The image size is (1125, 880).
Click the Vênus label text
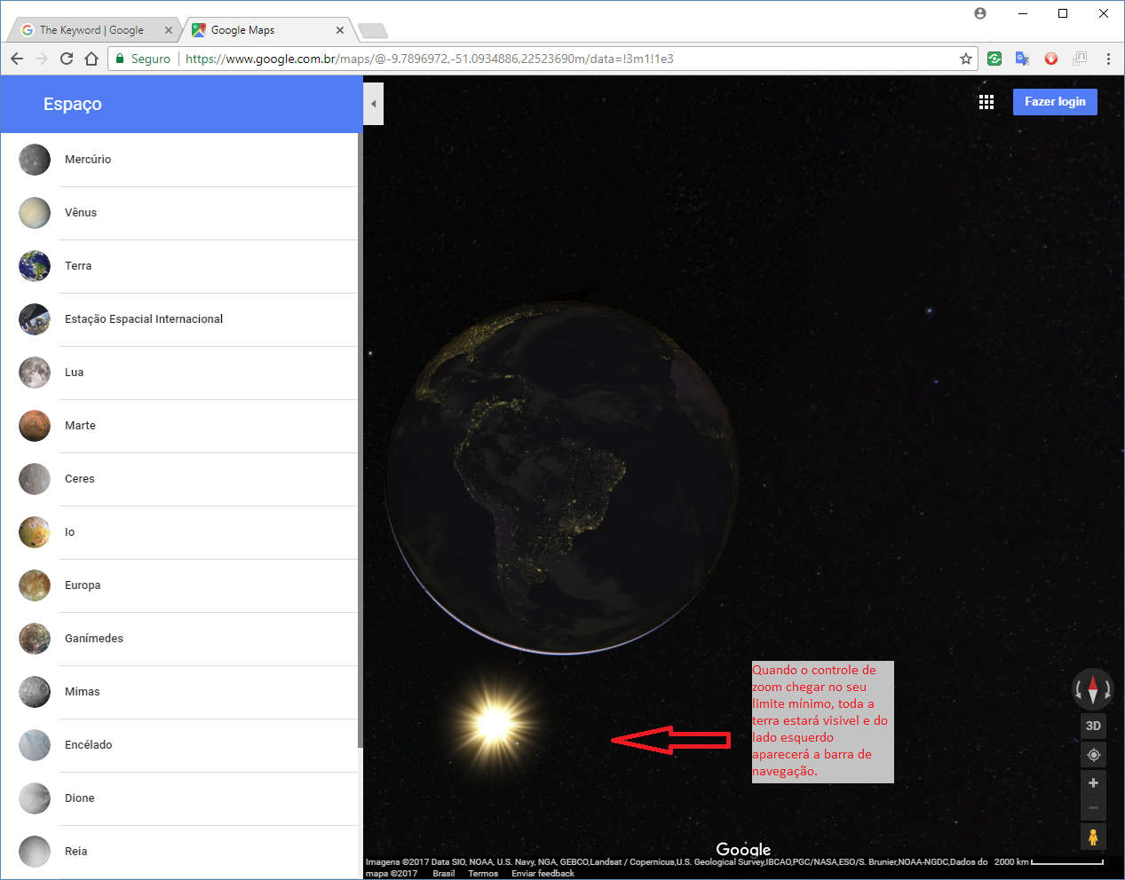[81, 213]
